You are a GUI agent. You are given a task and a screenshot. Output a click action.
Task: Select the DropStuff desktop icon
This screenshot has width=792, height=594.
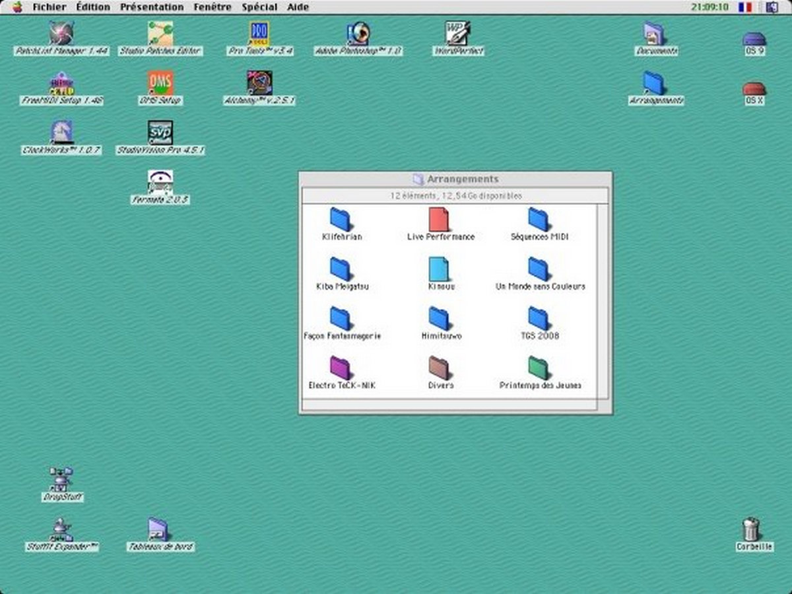coord(61,480)
